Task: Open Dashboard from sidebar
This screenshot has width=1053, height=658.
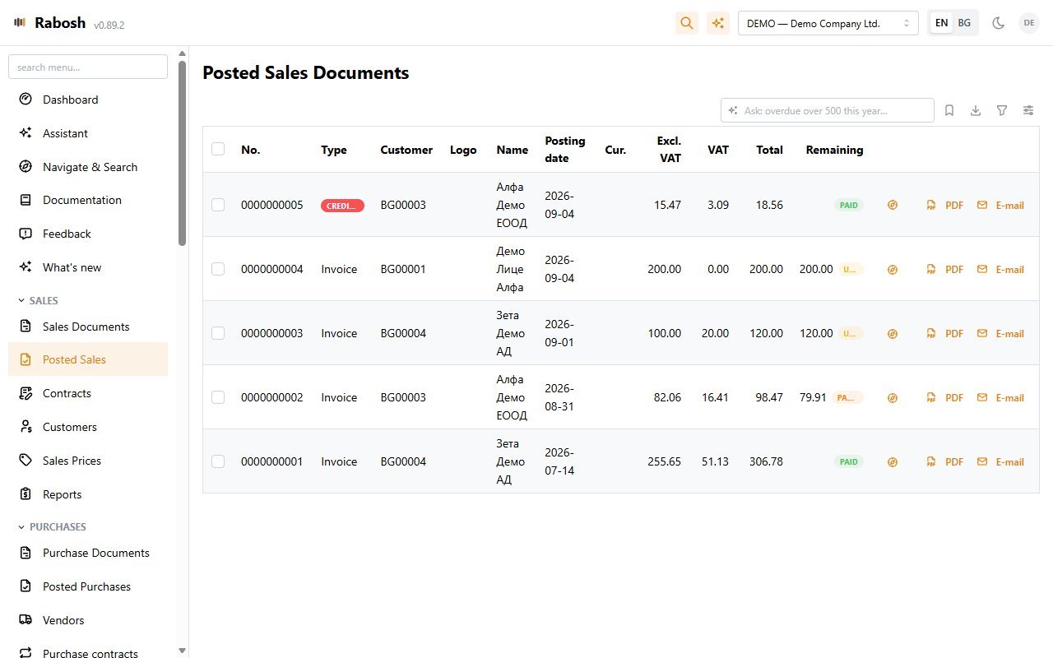Action: coord(88,100)
